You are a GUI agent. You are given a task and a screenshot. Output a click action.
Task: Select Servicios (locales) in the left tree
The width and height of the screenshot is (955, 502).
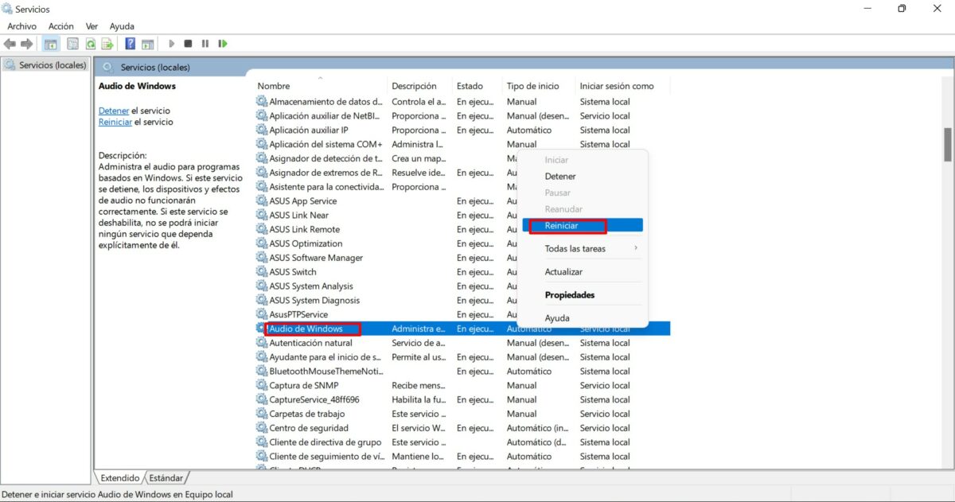coord(52,65)
